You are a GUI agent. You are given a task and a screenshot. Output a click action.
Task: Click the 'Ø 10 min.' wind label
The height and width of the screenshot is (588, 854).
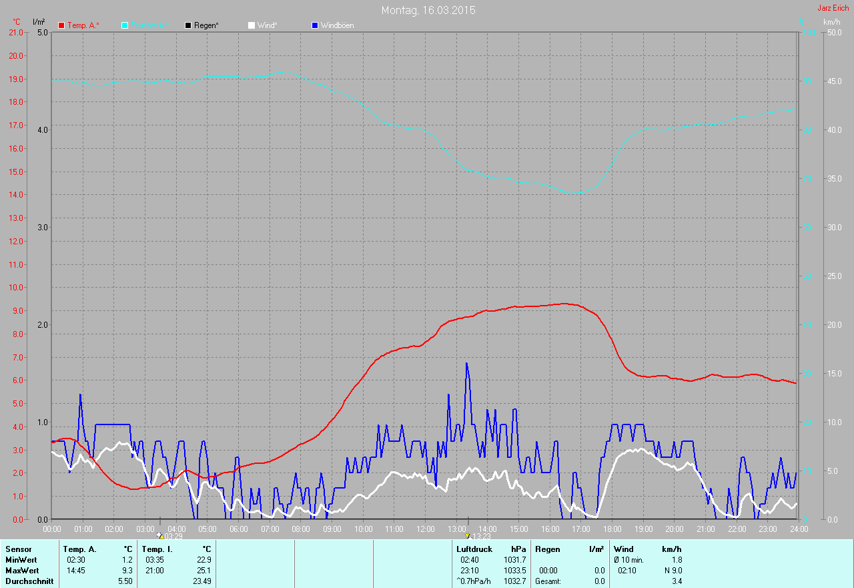(629, 560)
